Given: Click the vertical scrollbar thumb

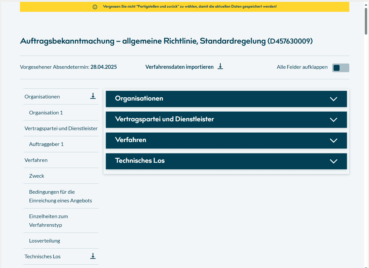Looking at the screenshot, I should [x=366, y=21].
